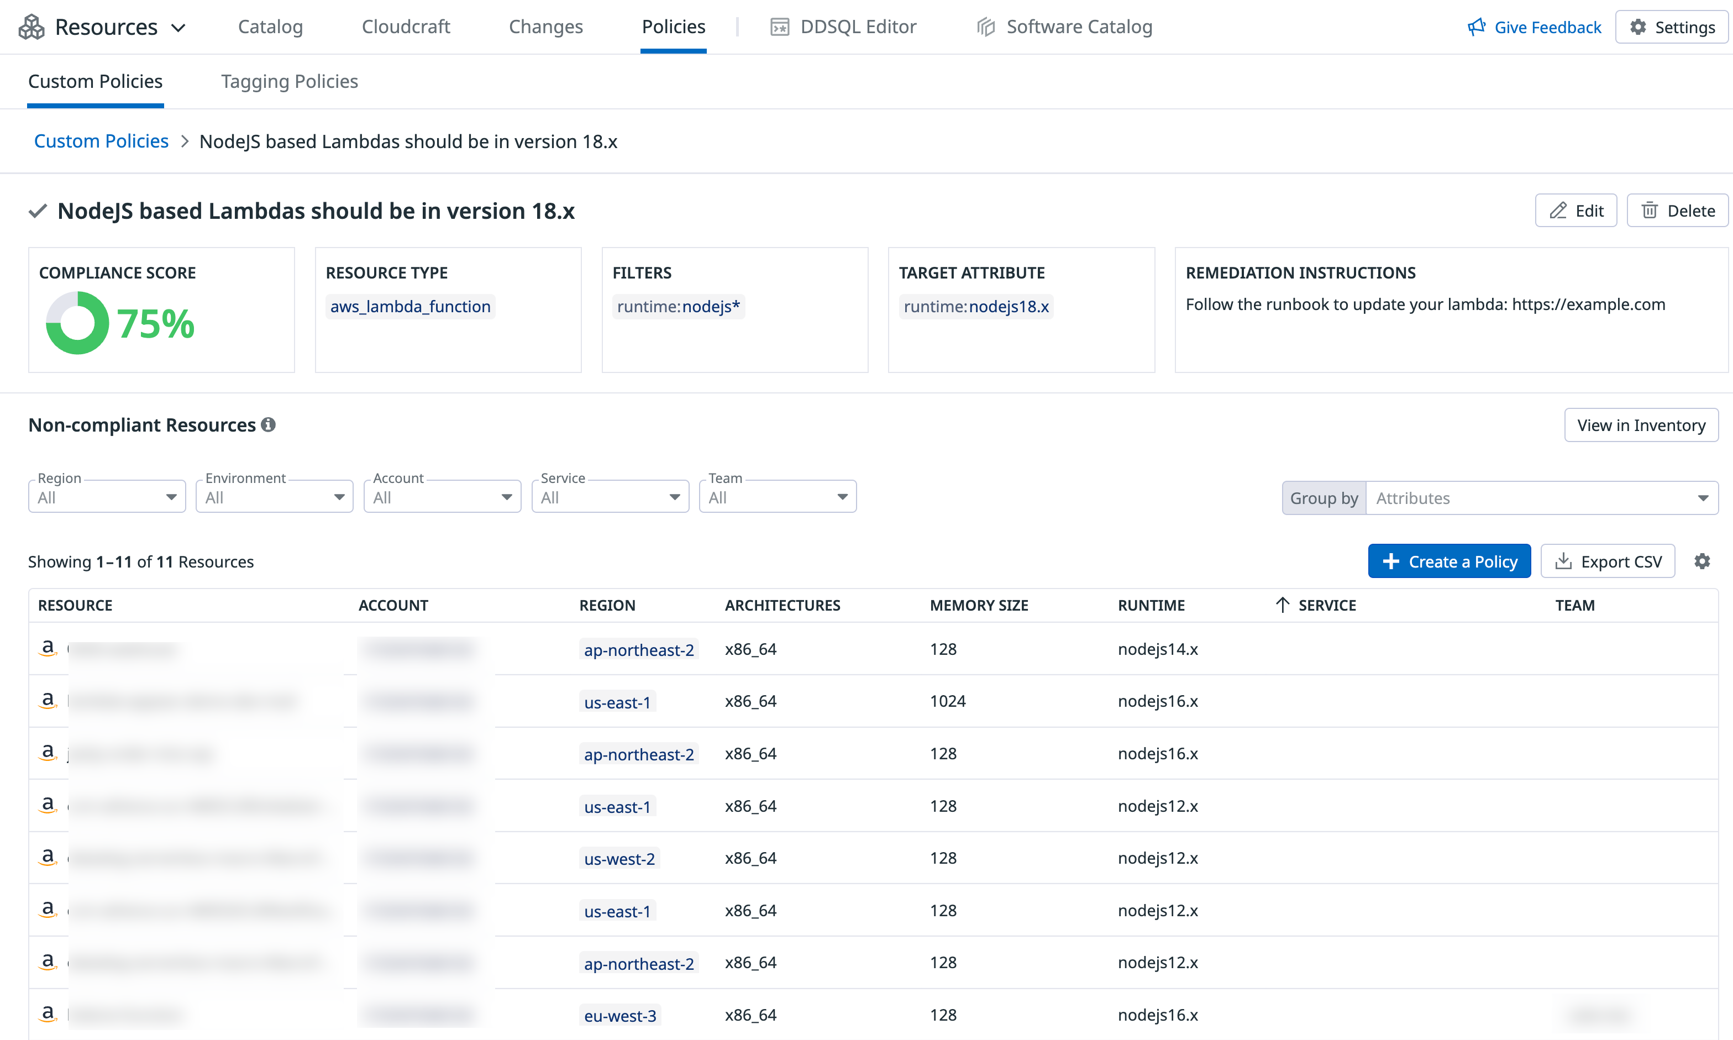Click the Custom Policies breadcrumb link
The image size is (1733, 1040).
tap(101, 141)
